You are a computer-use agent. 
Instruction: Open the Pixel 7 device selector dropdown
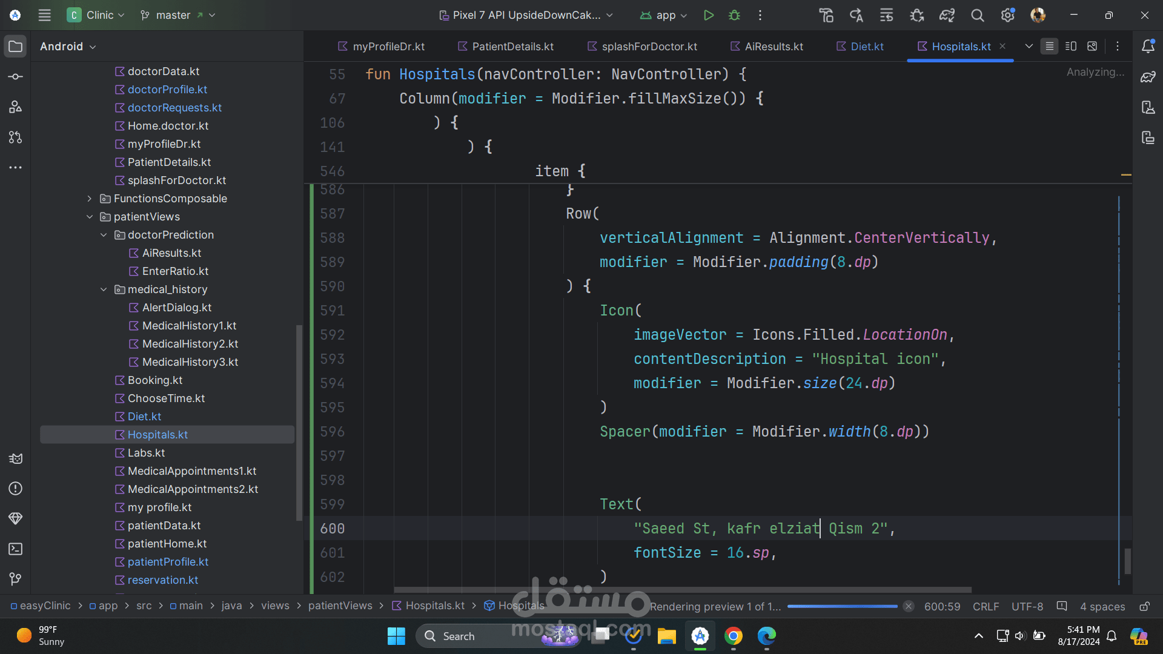click(526, 15)
